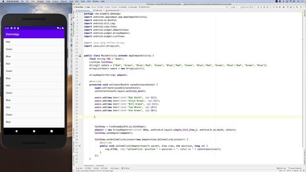
Task: Click the 'colors' array declaration line
Action: [178, 65]
